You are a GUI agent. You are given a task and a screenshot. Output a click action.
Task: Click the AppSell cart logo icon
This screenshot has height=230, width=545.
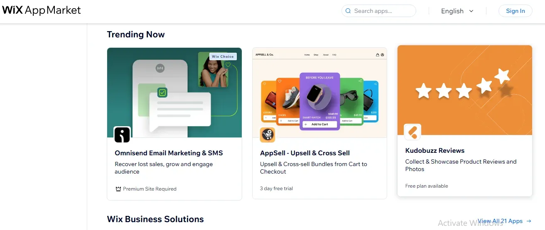coord(268,135)
